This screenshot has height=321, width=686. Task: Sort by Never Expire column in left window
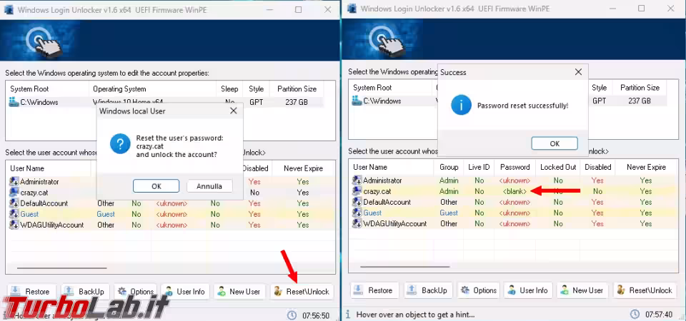coord(303,168)
